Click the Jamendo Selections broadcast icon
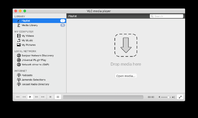Image resolution: width=198 pixels, height=118 pixels. pos(19,80)
